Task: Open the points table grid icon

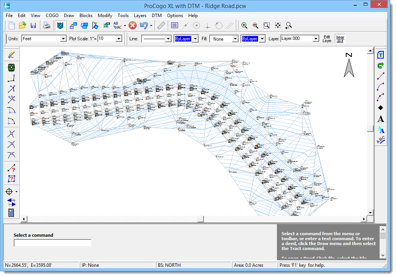Action: [x=175, y=25]
